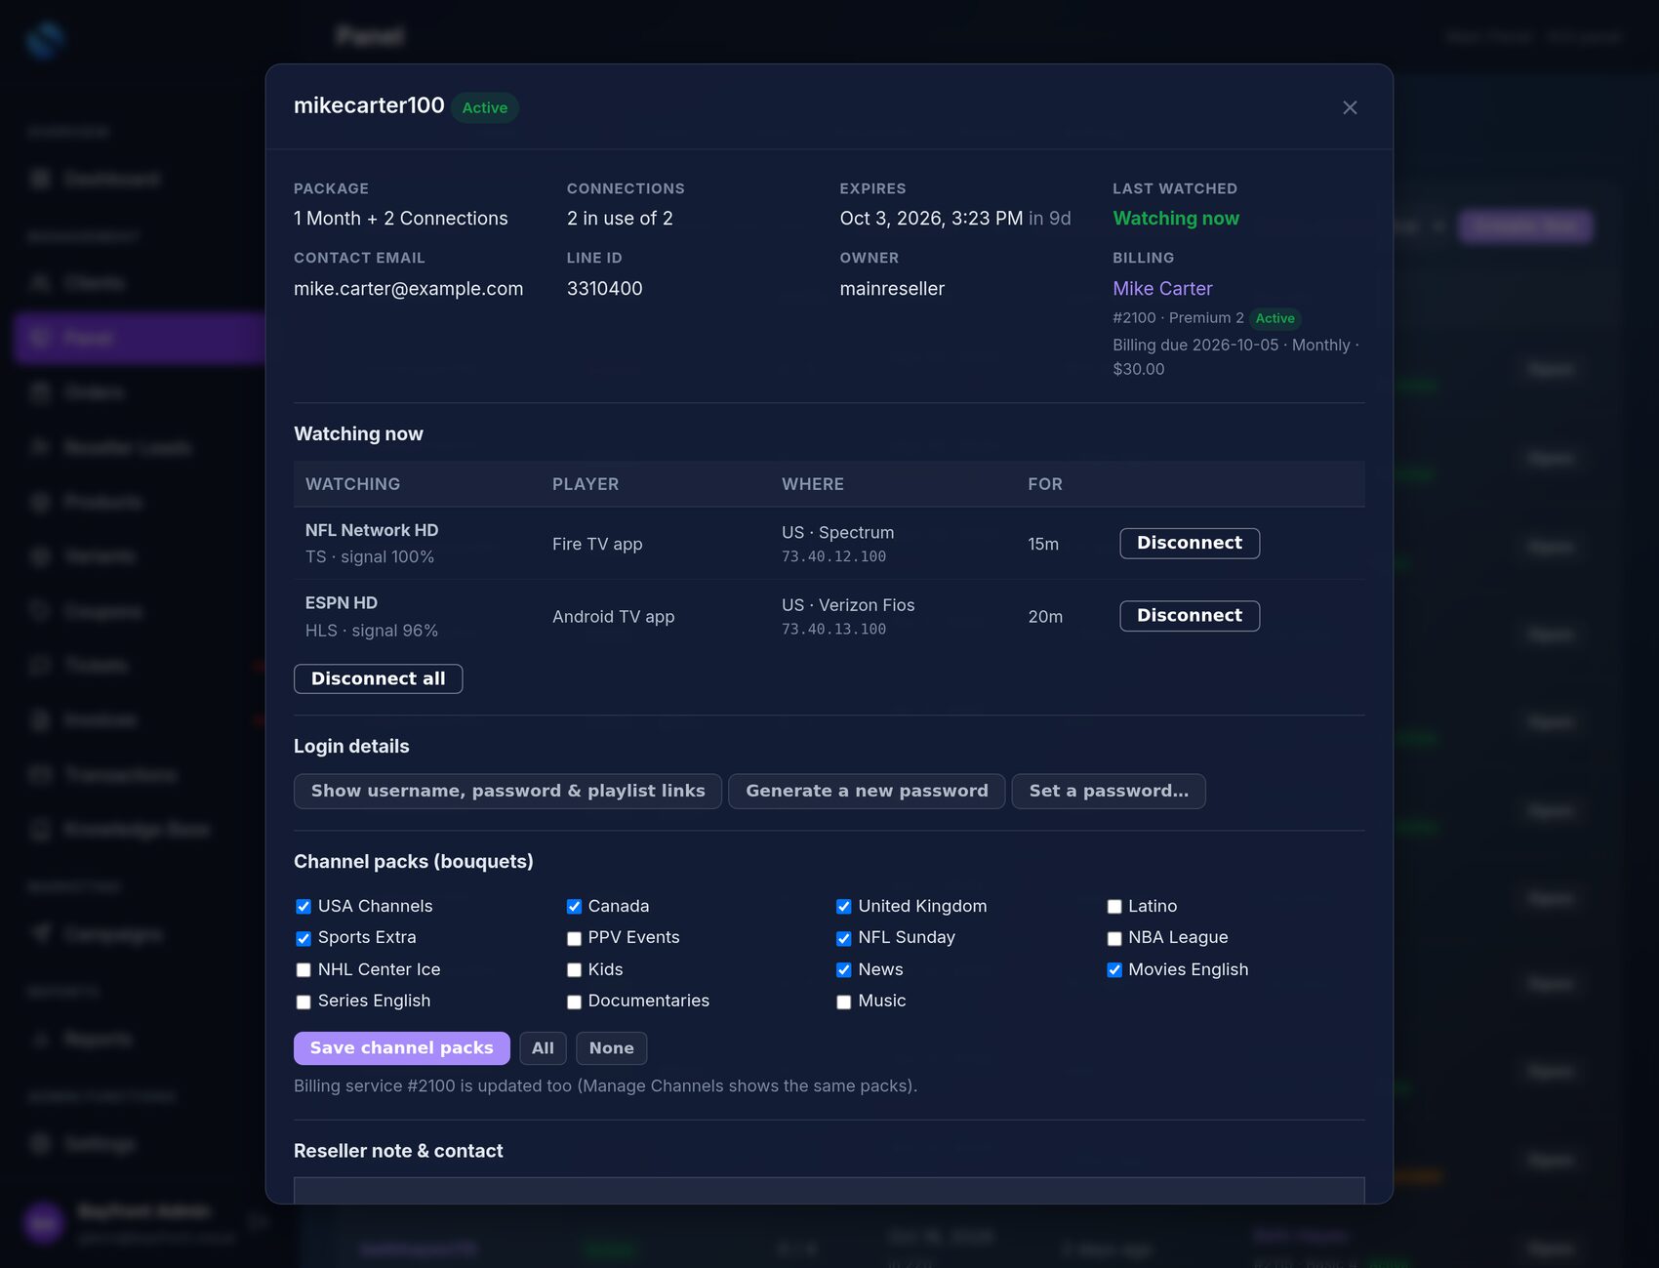Viewport: 1659px width, 1268px height.
Task: Close the mikecarter100 dialog
Action: coord(1350,107)
